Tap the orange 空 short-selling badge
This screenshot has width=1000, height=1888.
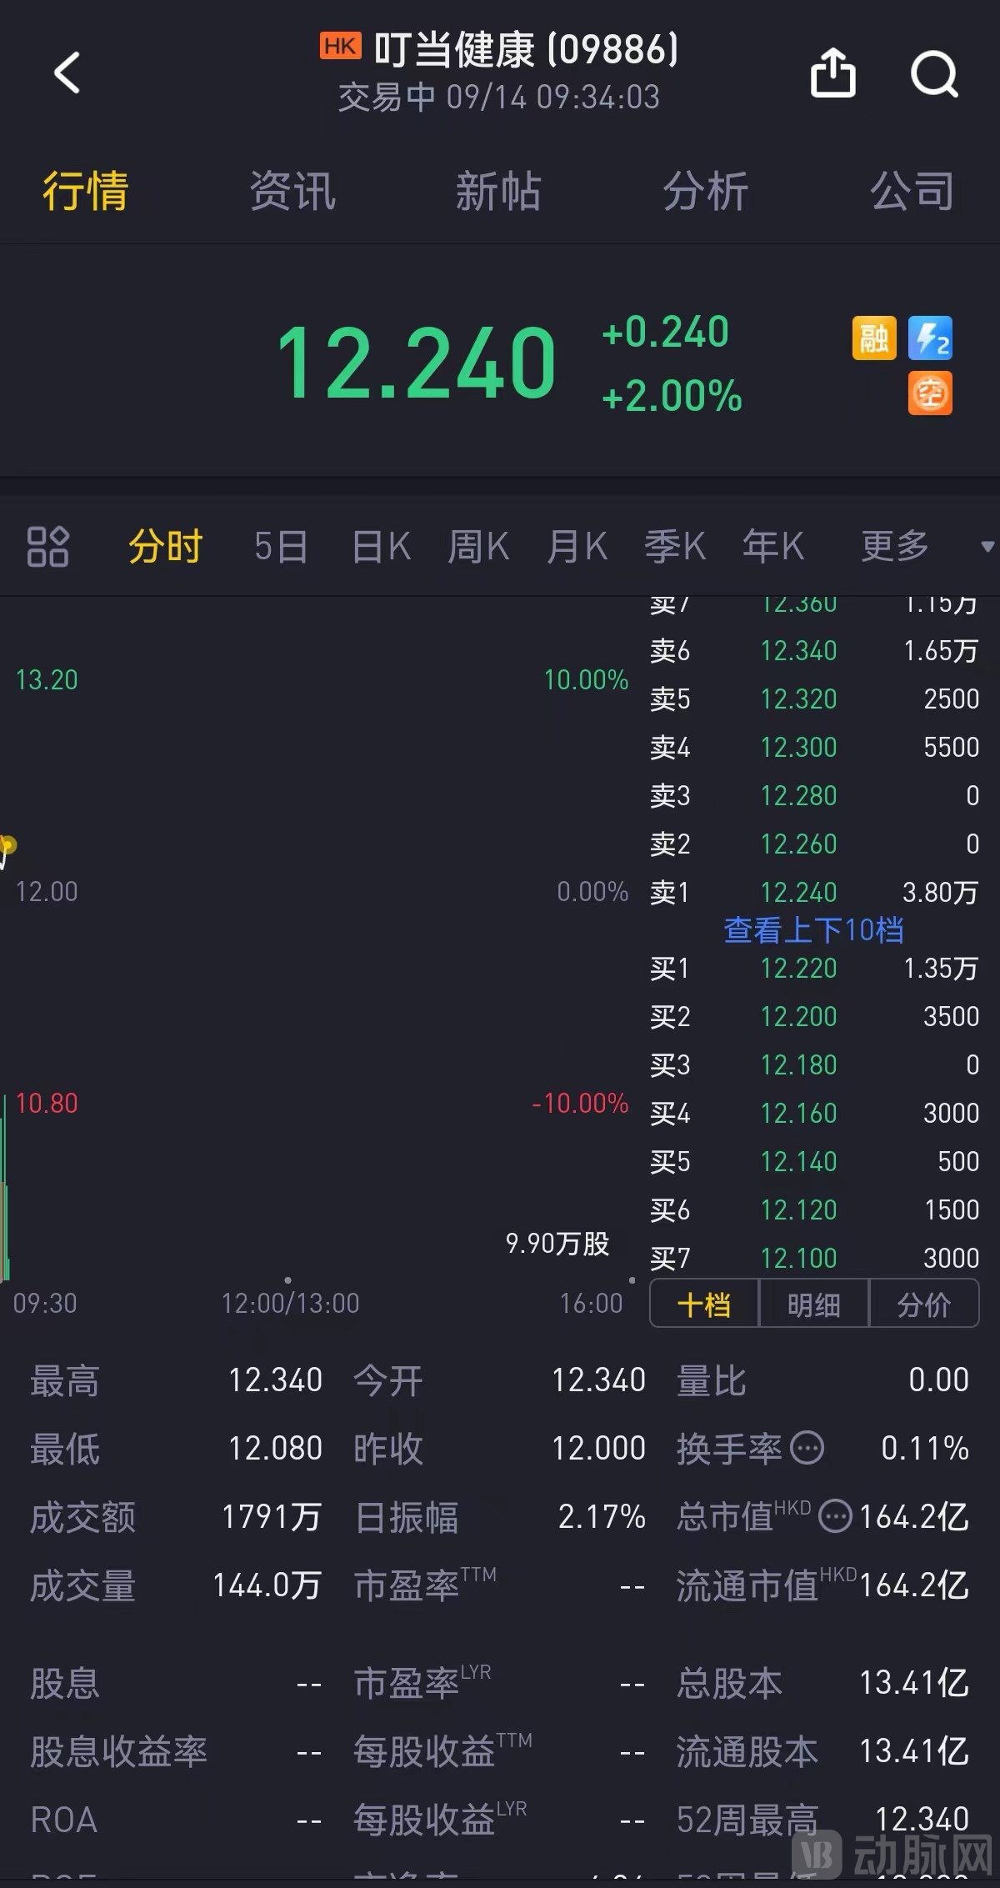coord(930,393)
